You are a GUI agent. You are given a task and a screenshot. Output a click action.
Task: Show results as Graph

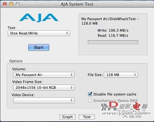(68, 117)
